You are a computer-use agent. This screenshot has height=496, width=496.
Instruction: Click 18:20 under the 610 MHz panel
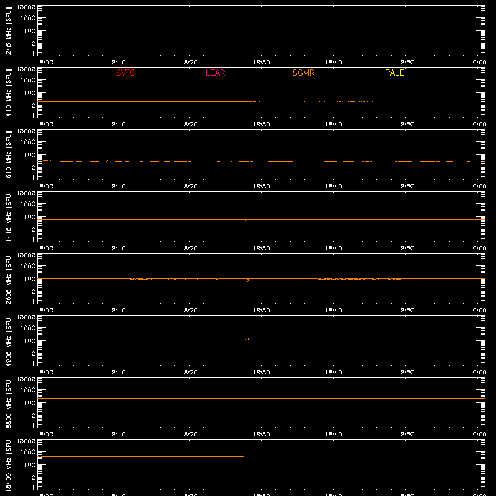click(189, 187)
